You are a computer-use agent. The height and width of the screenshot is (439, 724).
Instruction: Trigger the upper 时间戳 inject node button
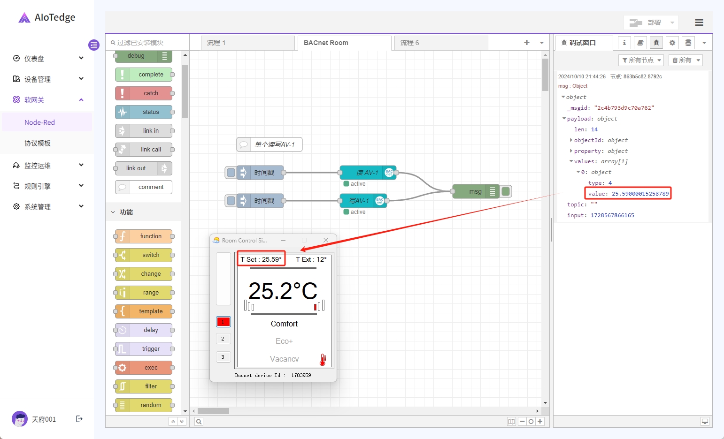tap(231, 173)
